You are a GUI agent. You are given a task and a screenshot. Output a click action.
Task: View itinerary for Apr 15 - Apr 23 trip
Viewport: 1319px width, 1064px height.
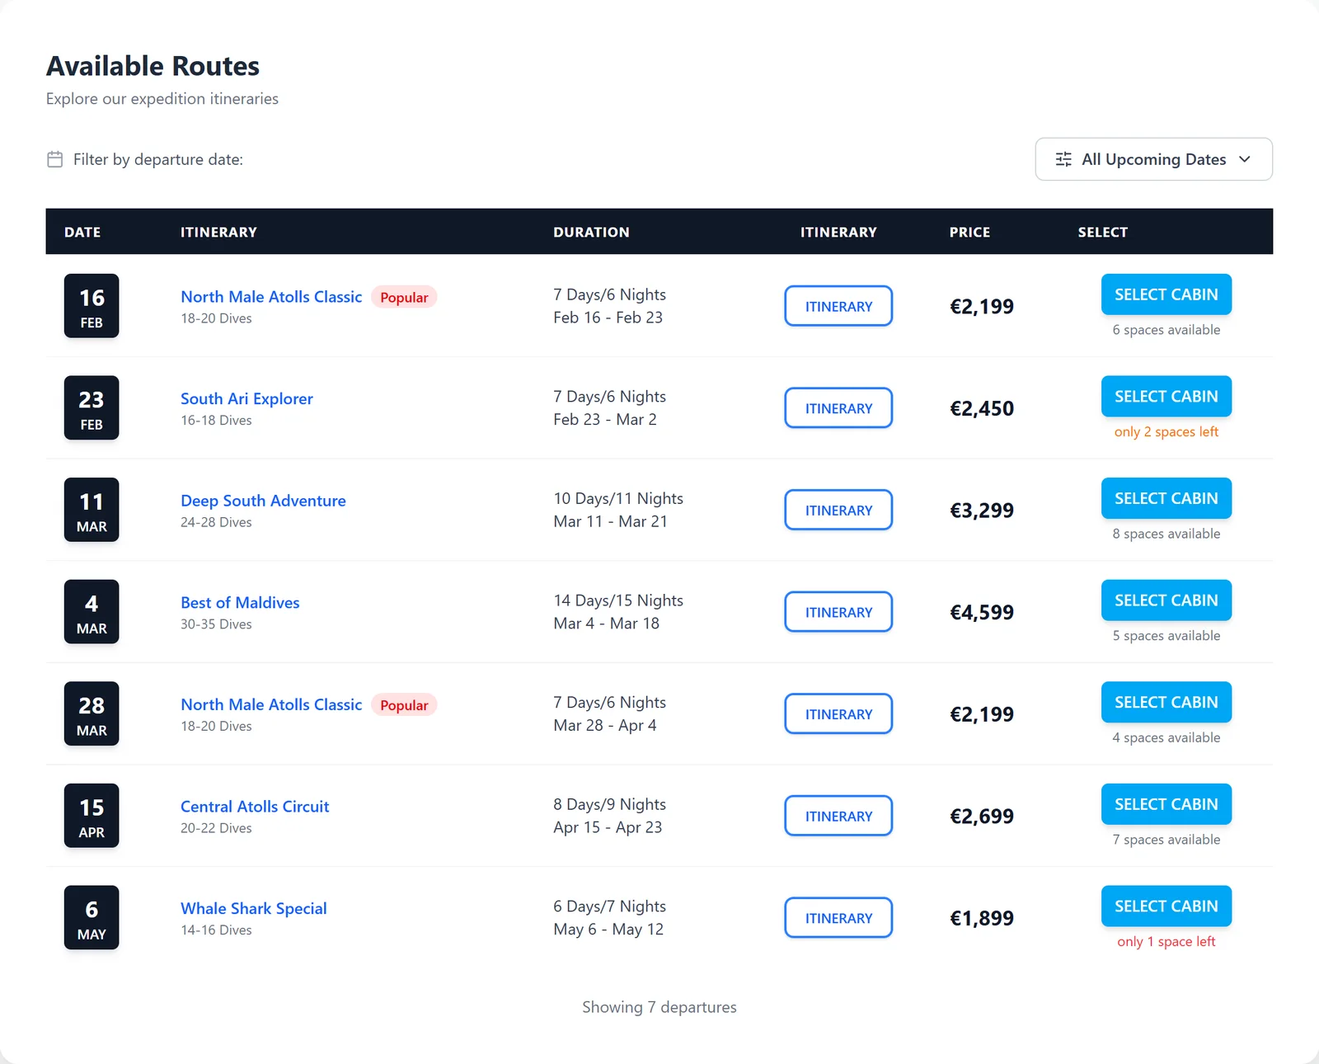[838, 816]
